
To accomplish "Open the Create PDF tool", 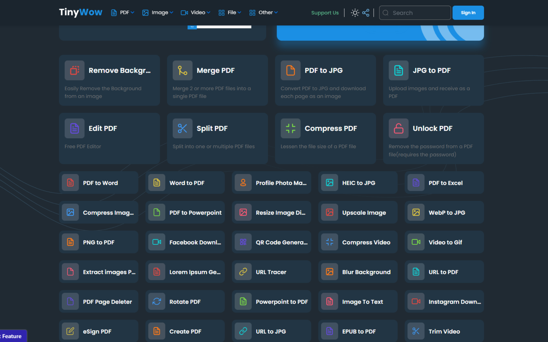I will pyautogui.click(x=185, y=331).
